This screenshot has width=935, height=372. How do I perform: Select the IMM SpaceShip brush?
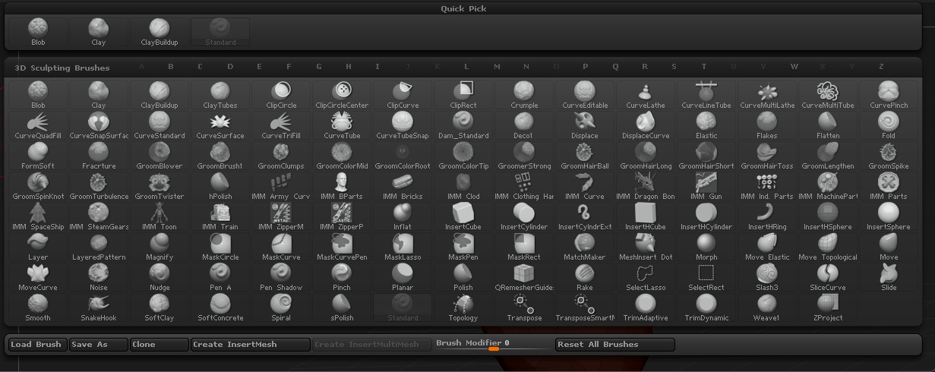click(38, 217)
